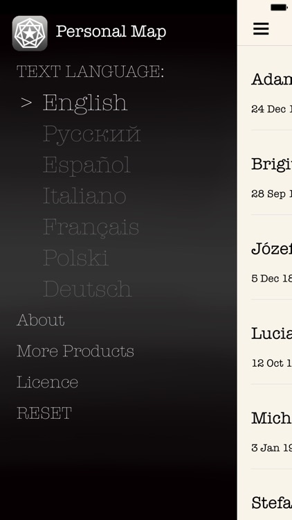This screenshot has height=520, width=292.
Task: View the Licence menu item
Action: pyautogui.click(x=47, y=382)
